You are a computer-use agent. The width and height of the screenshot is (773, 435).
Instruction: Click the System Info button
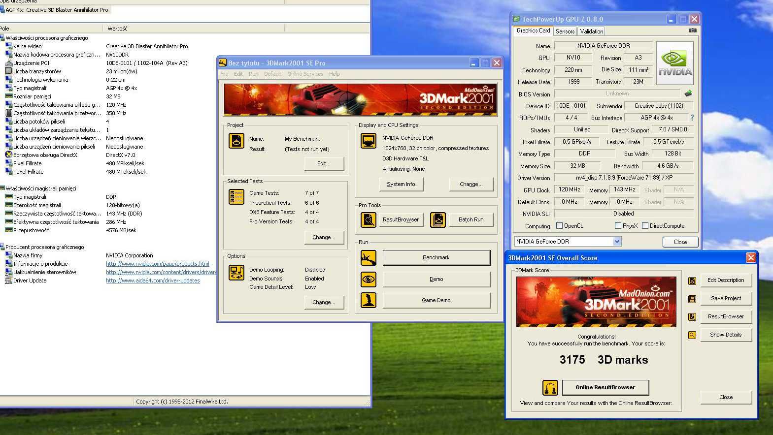point(401,184)
